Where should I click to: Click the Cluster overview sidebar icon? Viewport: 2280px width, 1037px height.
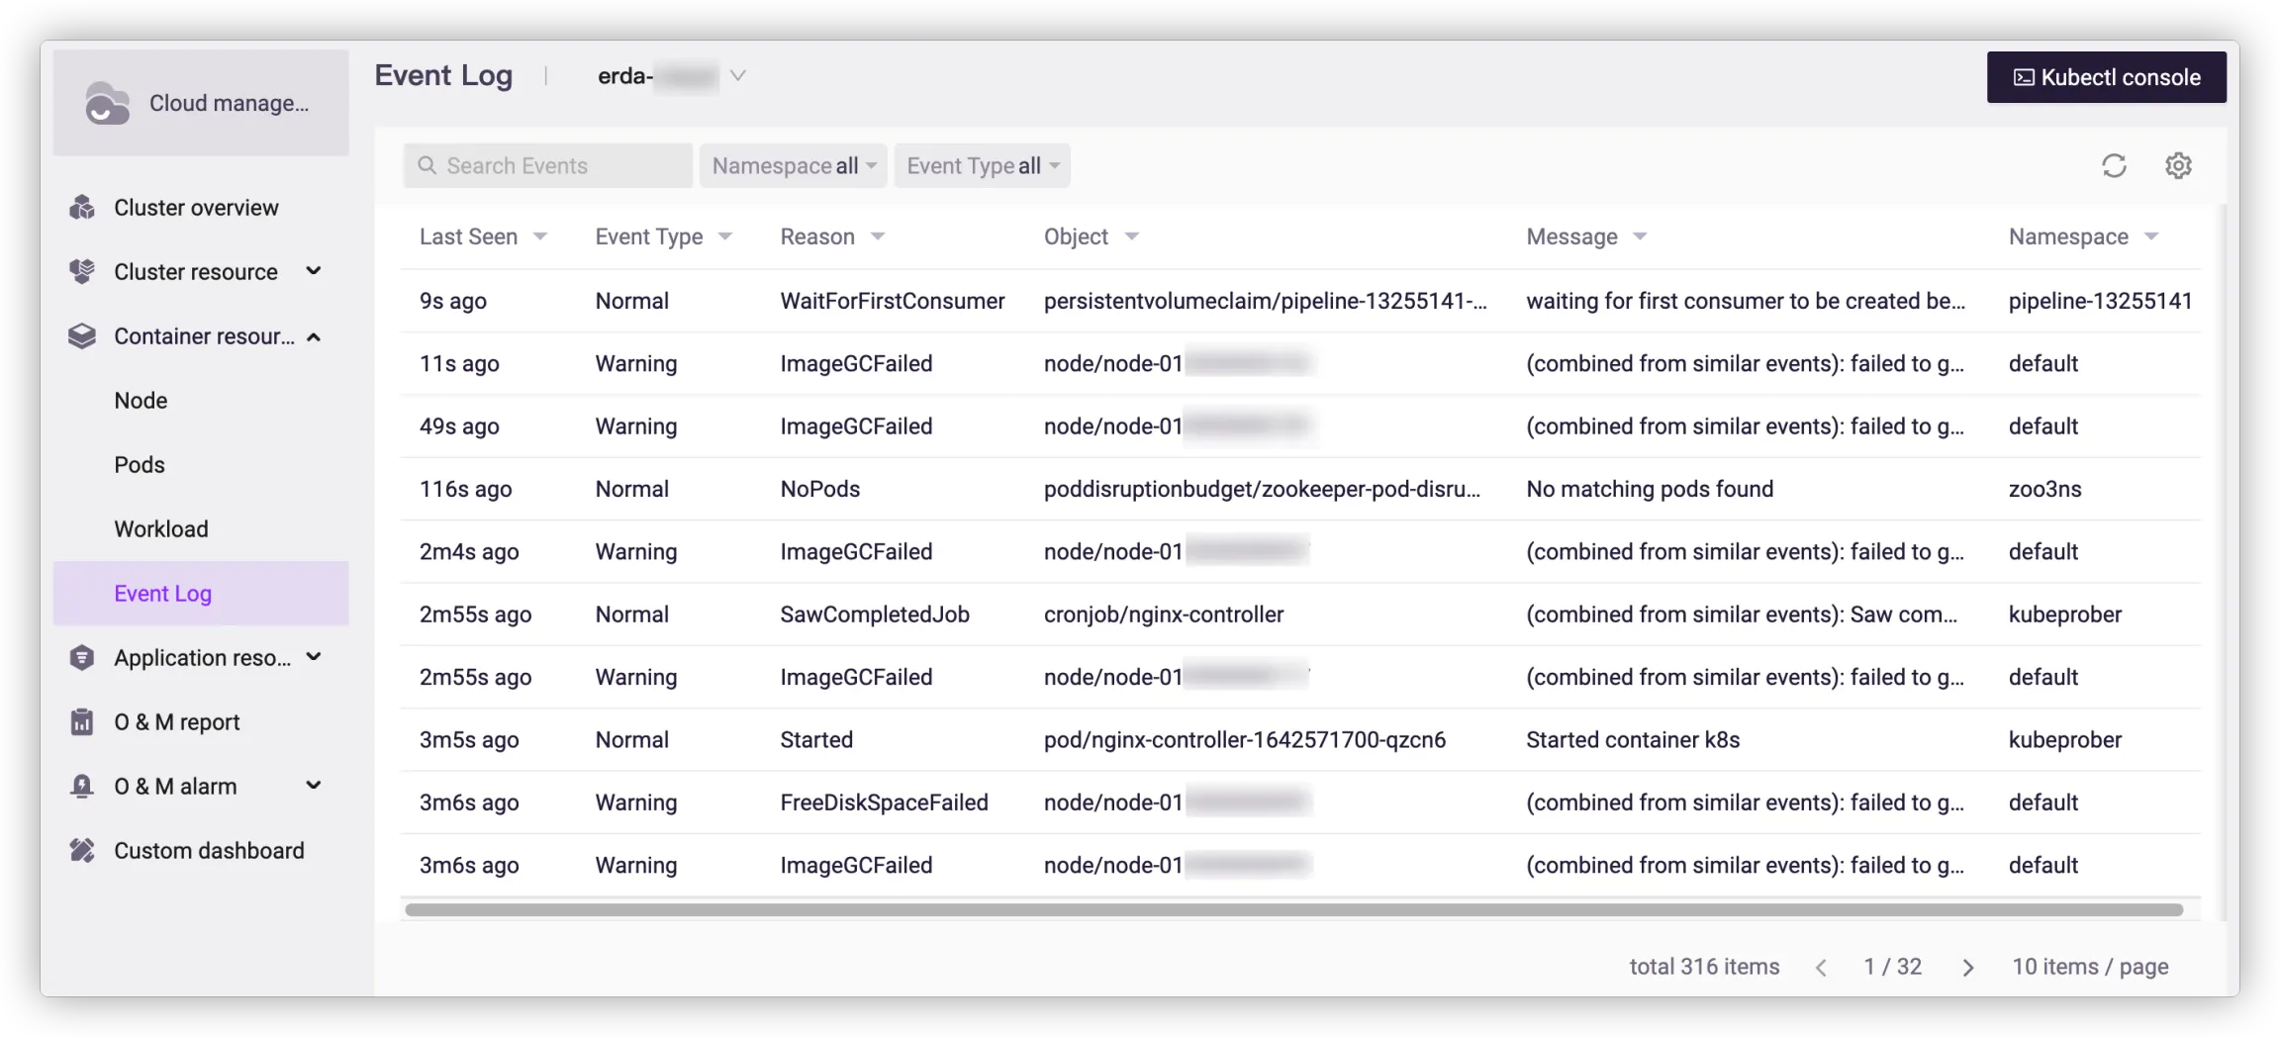tap(82, 208)
